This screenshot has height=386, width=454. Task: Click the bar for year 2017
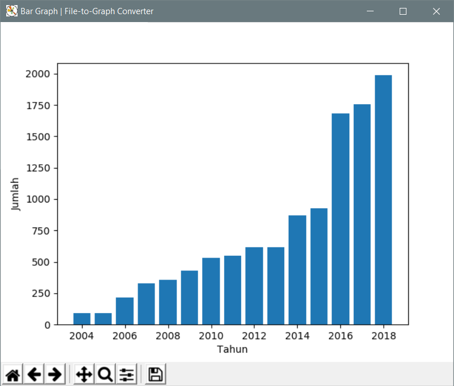tap(362, 215)
